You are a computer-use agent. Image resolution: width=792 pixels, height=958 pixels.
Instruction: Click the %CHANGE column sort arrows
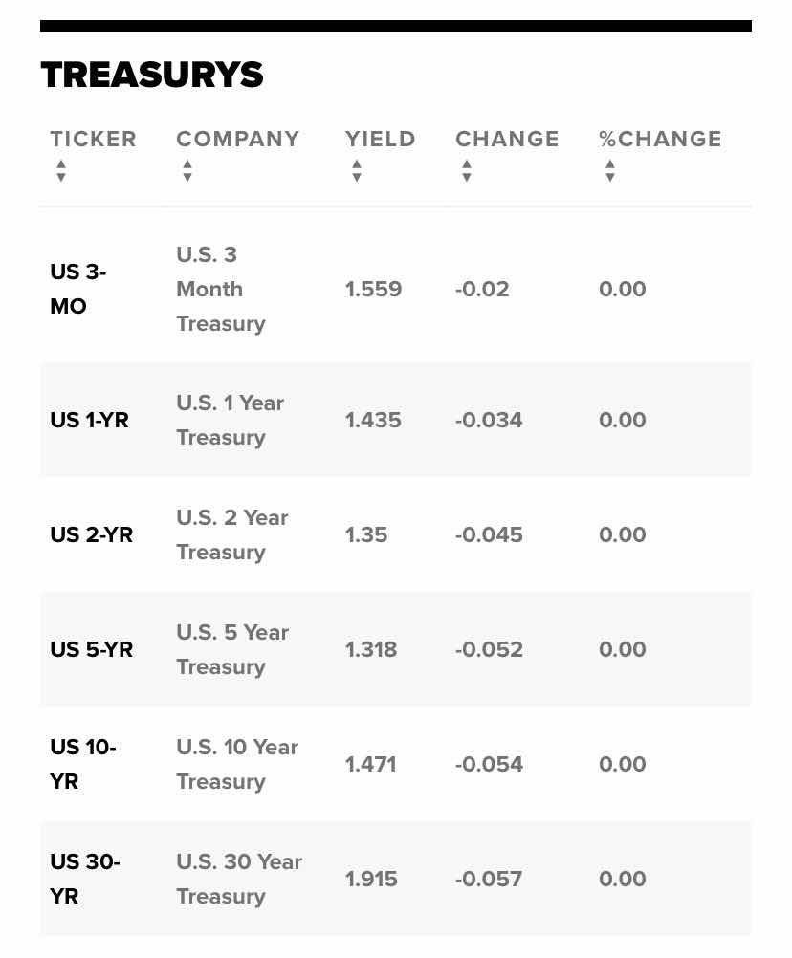(610, 170)
